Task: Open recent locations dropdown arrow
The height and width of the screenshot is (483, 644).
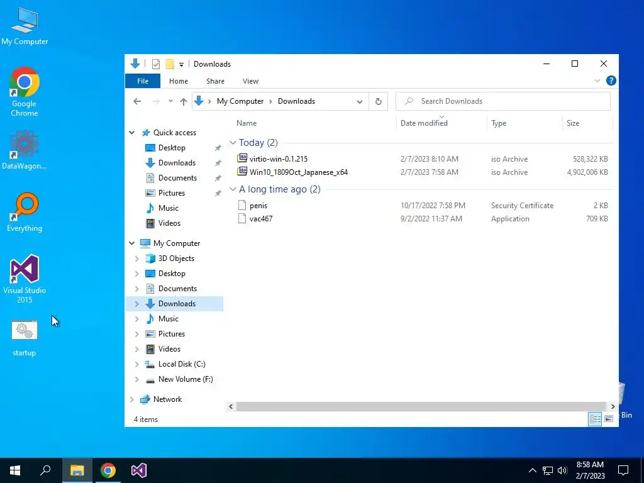Action: point(170,101)
